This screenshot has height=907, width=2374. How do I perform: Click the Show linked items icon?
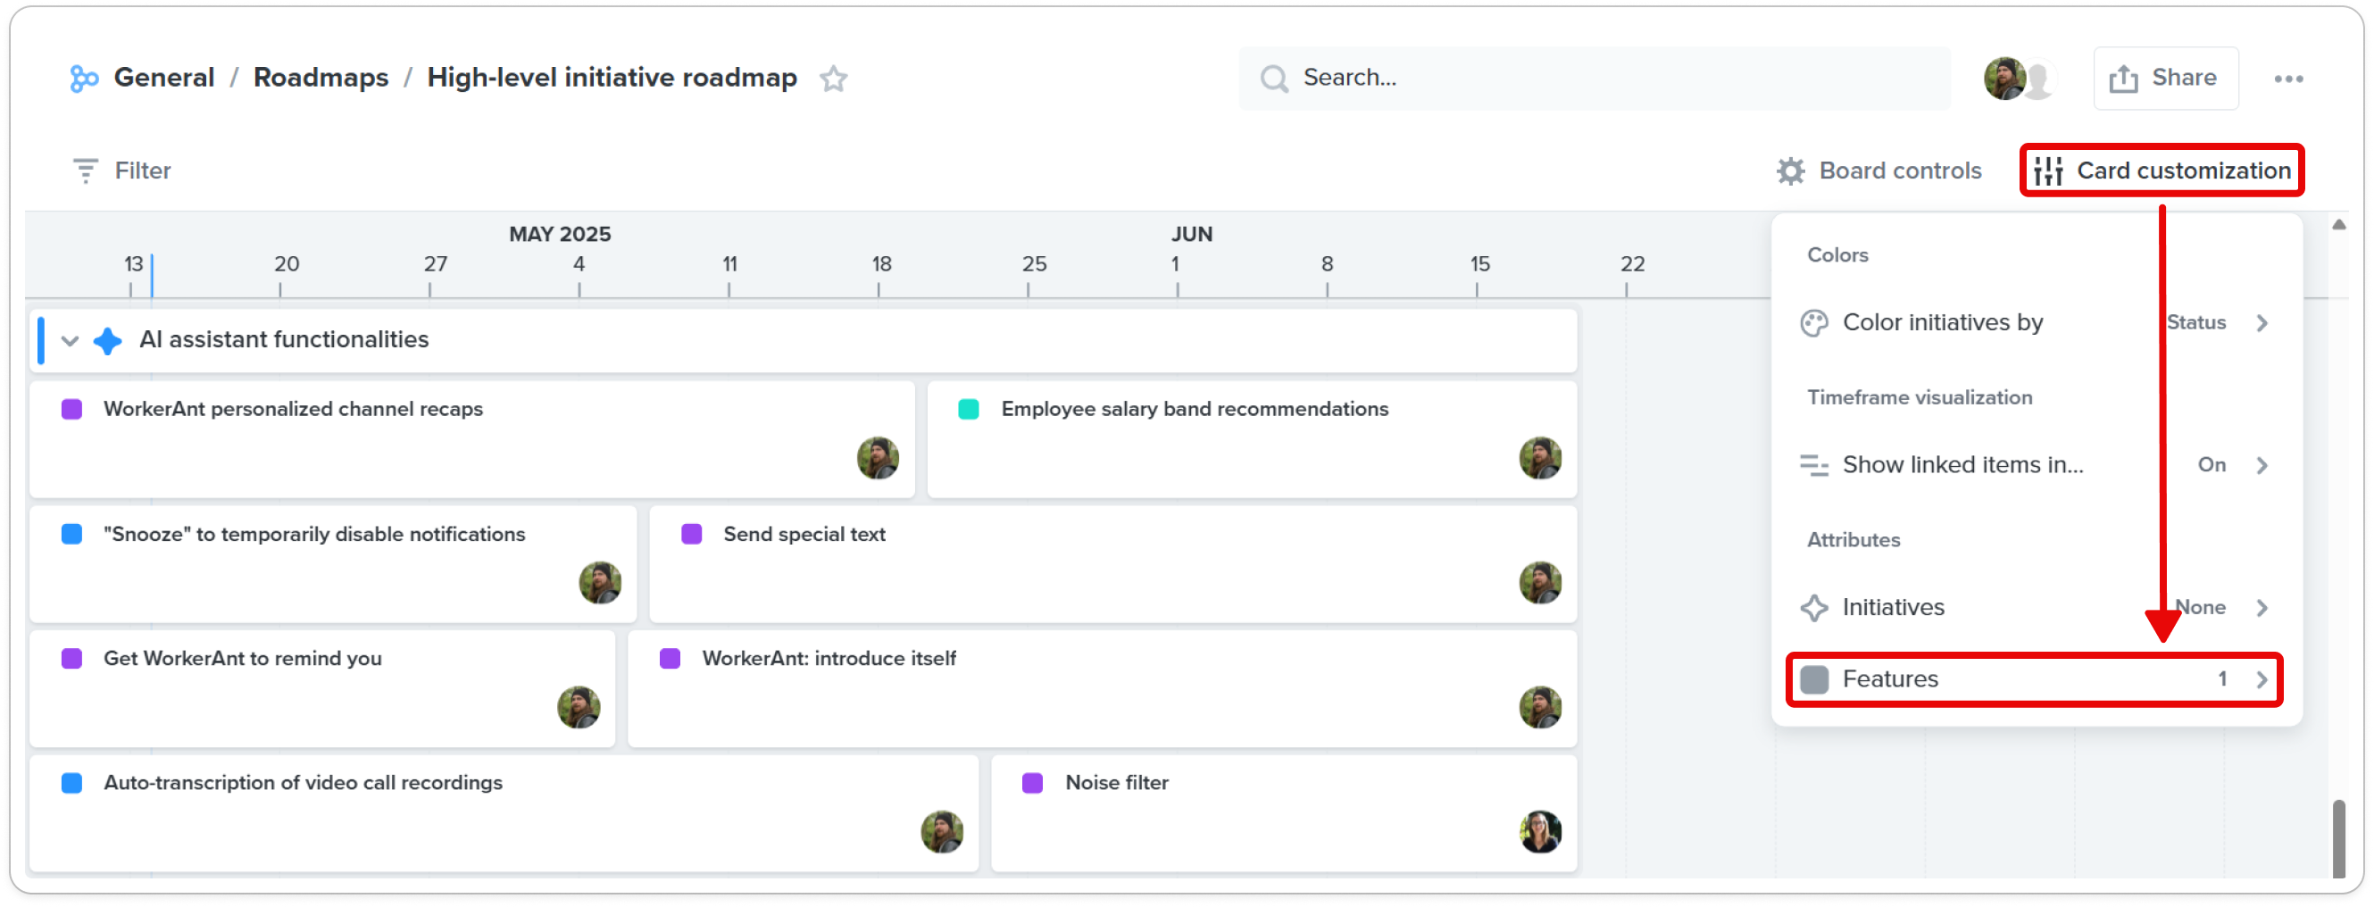(x=1813, y=465)
